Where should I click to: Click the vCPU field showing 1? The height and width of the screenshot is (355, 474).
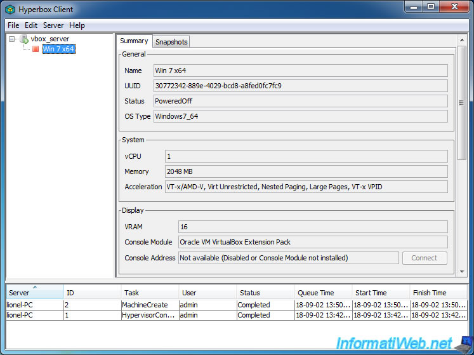[x=306, y=156]
